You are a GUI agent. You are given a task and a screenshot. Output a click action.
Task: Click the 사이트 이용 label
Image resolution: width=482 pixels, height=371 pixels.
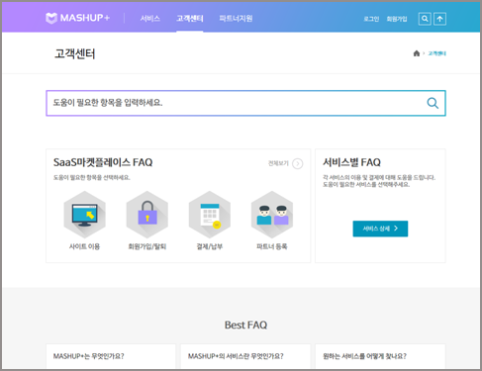84,246
